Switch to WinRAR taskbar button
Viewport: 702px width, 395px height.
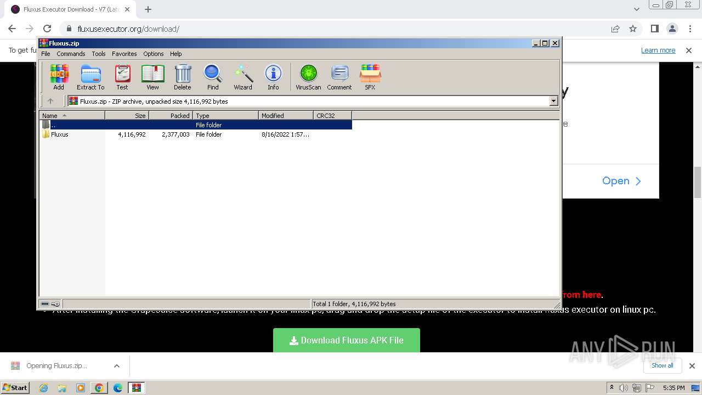coord(136,388)
